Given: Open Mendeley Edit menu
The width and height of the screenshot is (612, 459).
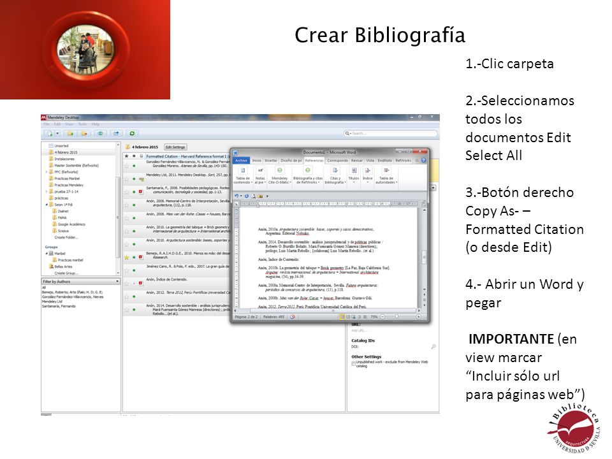Looking at the screenshot, I should pyautogui.click(x=57, y=124).
